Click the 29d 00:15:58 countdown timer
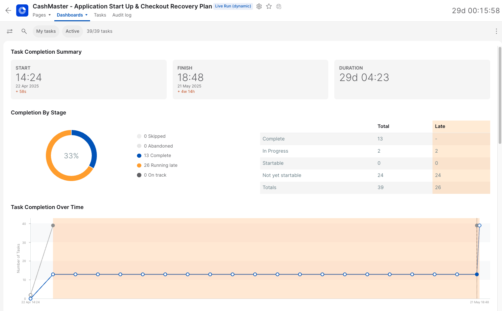The height and width of the screenshot is (311, 502). tap(476, 10)
